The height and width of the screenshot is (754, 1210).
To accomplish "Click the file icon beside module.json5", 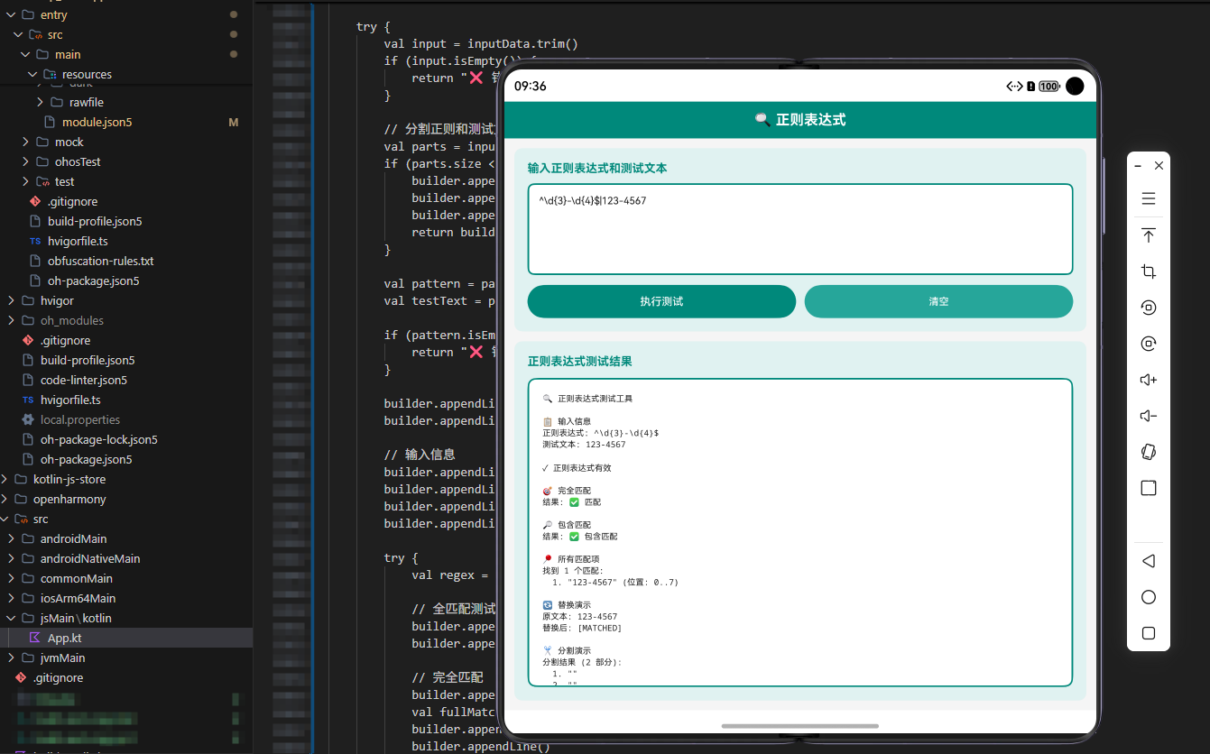I will pyautogui.click(x=50, y=122).
